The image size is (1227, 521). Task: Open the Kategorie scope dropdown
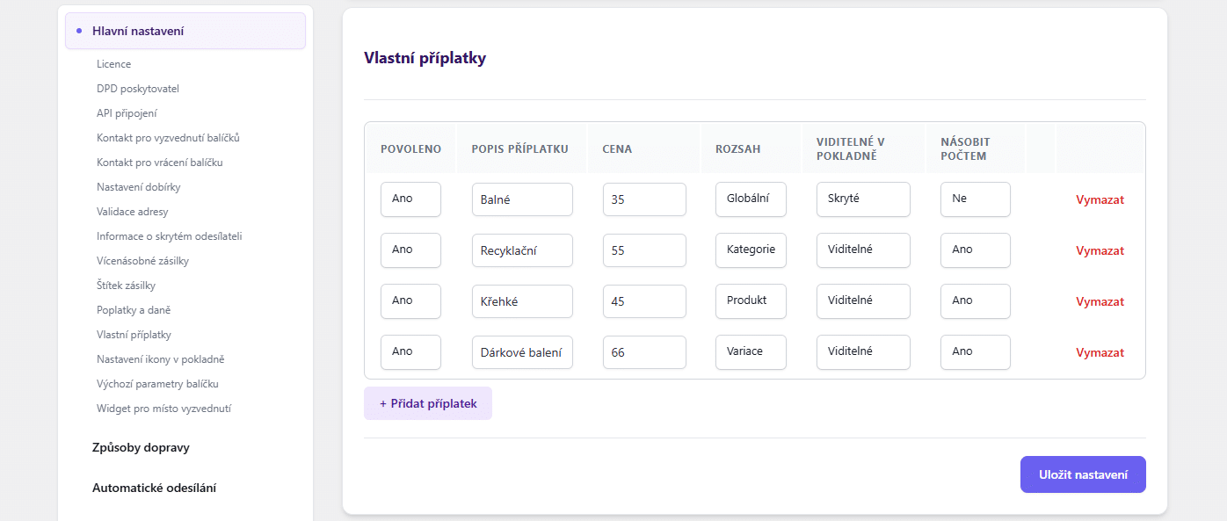pyautogui.click(x=751, y=250)
